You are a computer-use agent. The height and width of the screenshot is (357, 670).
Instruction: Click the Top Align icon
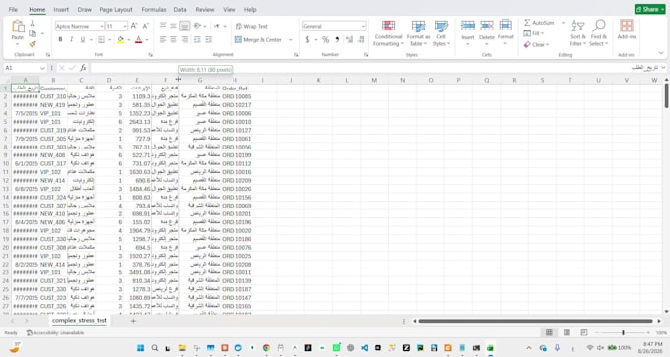click(x=163, y=26)
